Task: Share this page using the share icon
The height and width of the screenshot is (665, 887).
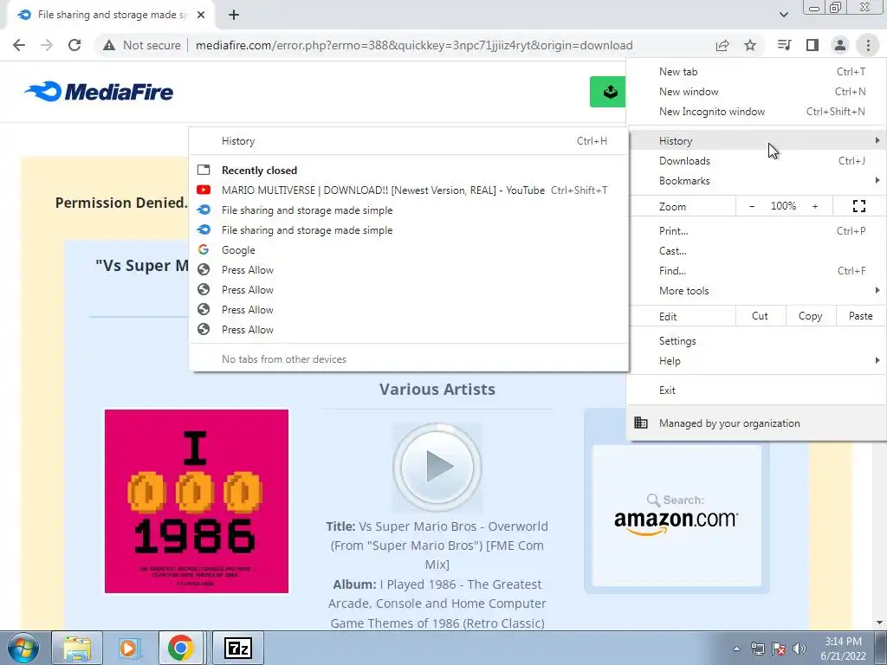Action: click(x=722, y=45)
